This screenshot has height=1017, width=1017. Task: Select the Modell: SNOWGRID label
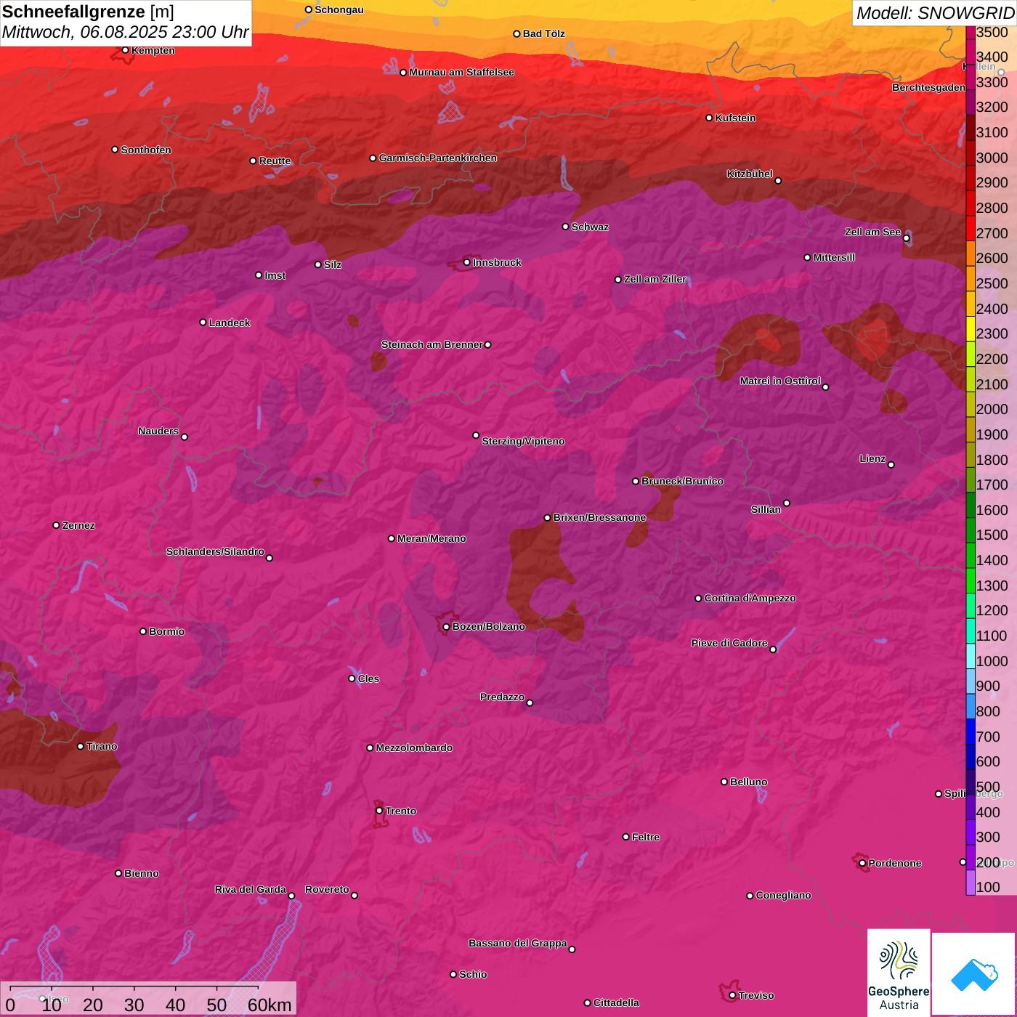click(x=935, y=13)
